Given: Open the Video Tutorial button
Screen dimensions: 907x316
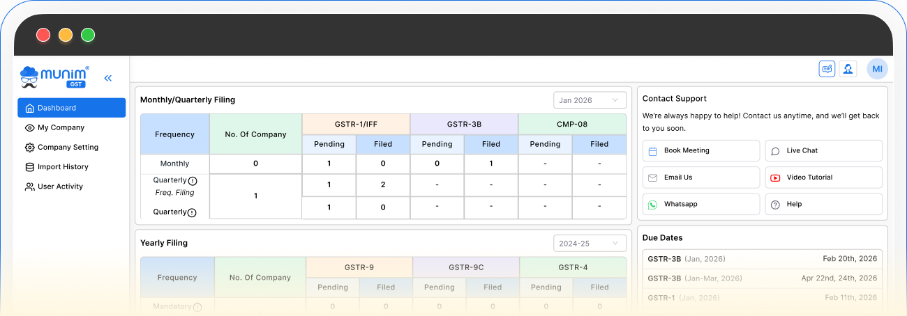Looking at the screenshot, I should 824,177.
